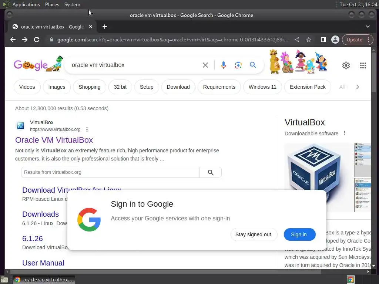Viewport: 379px width, 284px height.
Task: Search by image with Lens icon
Action: [238, 65]
